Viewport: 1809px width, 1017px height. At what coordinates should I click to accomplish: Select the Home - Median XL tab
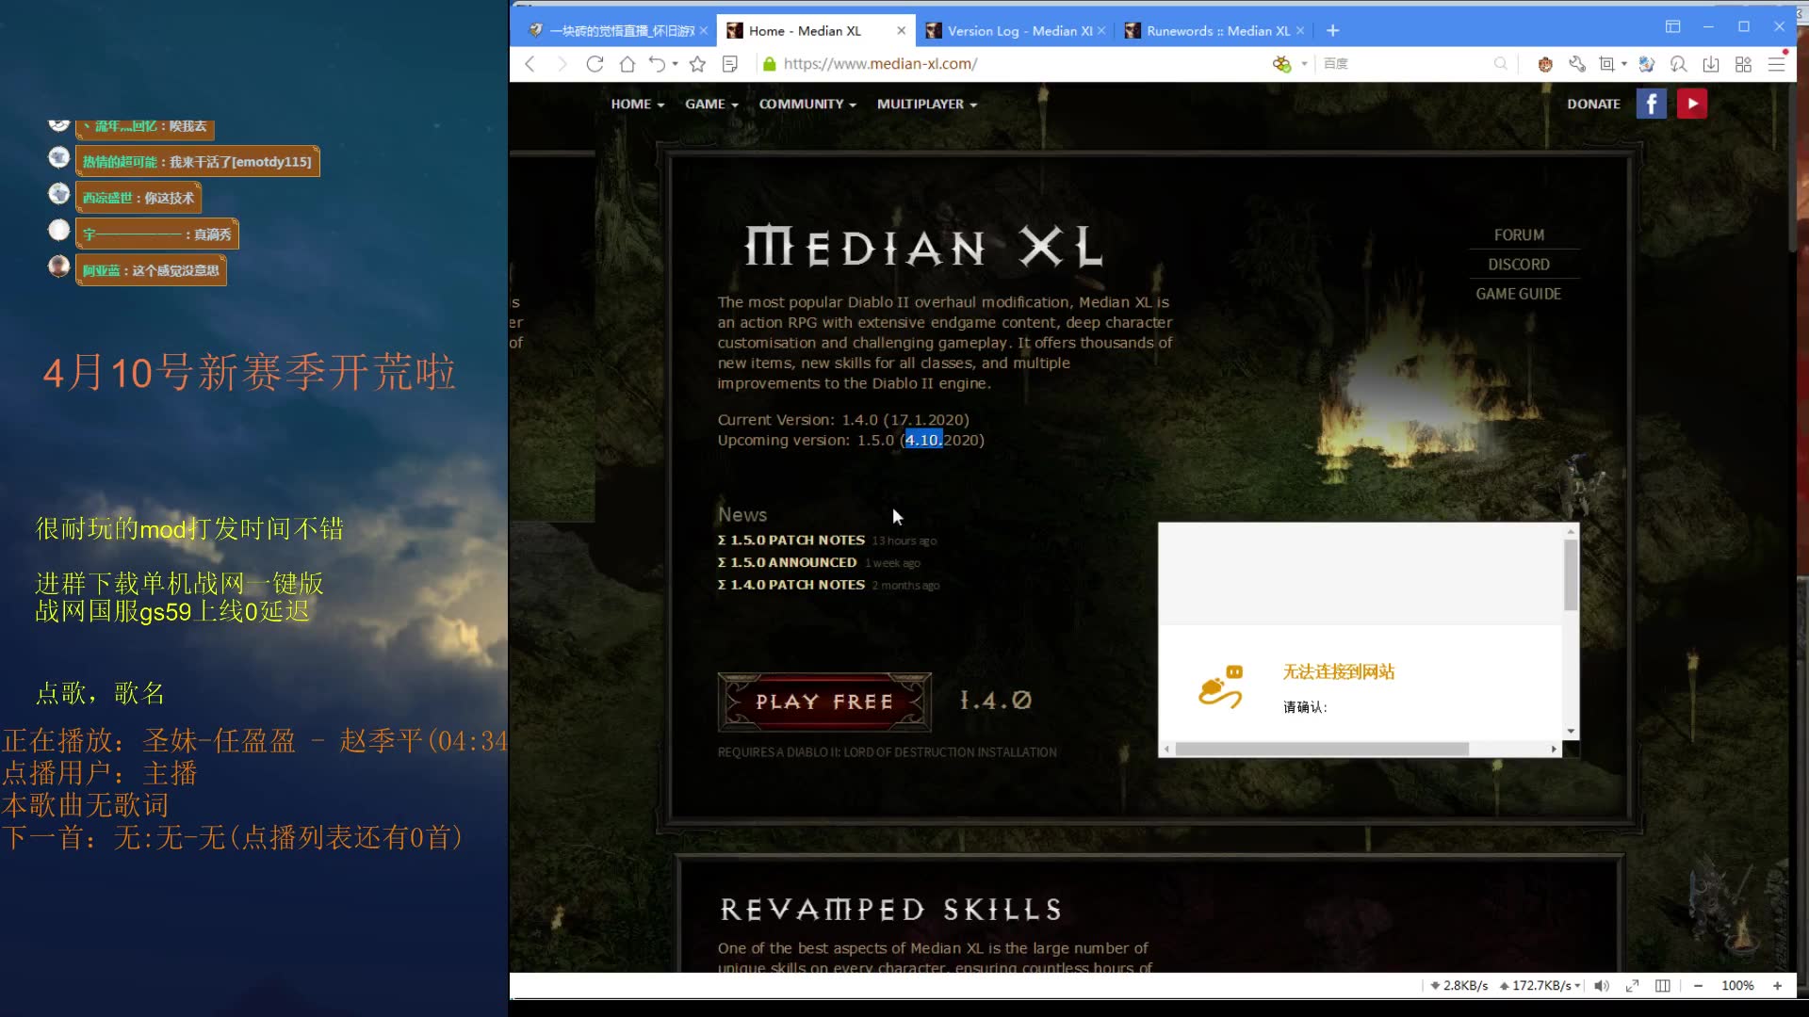(806, 31)
